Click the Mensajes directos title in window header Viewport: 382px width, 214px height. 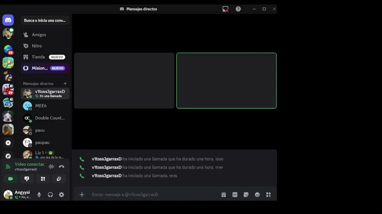click(142, 9)
